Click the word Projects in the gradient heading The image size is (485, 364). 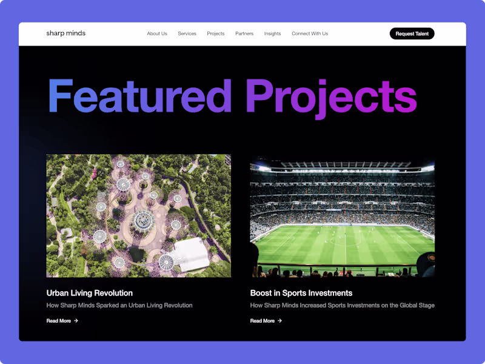coord(331,98)
